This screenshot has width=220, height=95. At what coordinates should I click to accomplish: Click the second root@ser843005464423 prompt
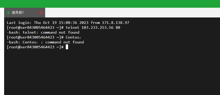coord(35,37)
